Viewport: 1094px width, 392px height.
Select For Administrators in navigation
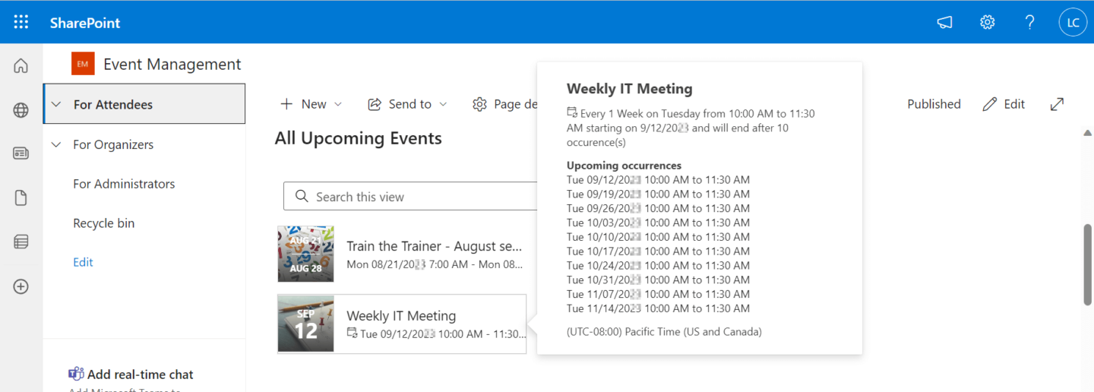click(x=124, y=184)
